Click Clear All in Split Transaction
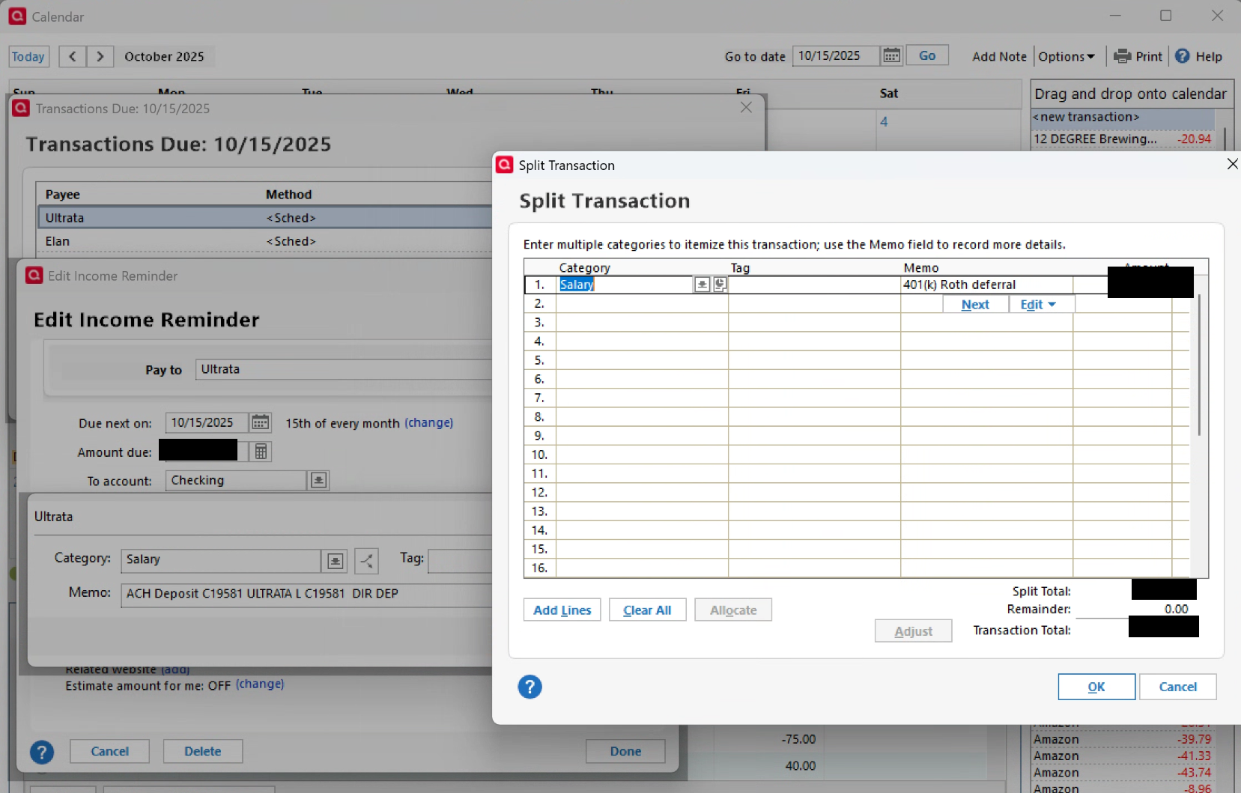 [647, 610]
